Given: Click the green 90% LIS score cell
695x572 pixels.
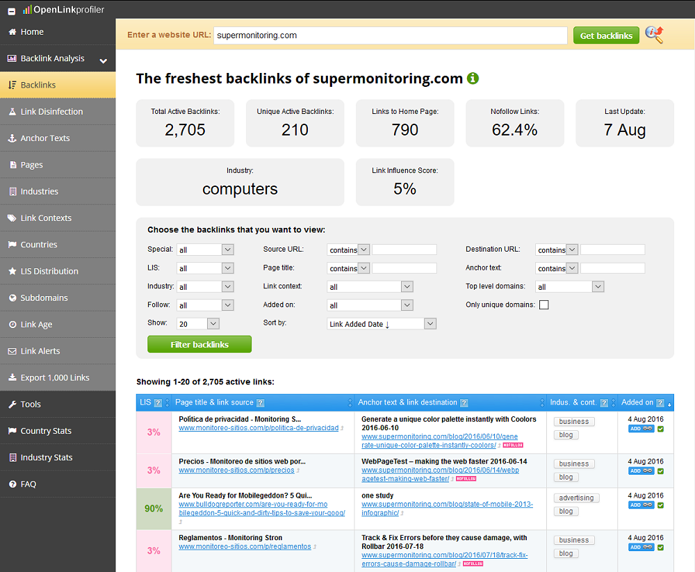Looking at the screenshot, I should tap(153, 508).
